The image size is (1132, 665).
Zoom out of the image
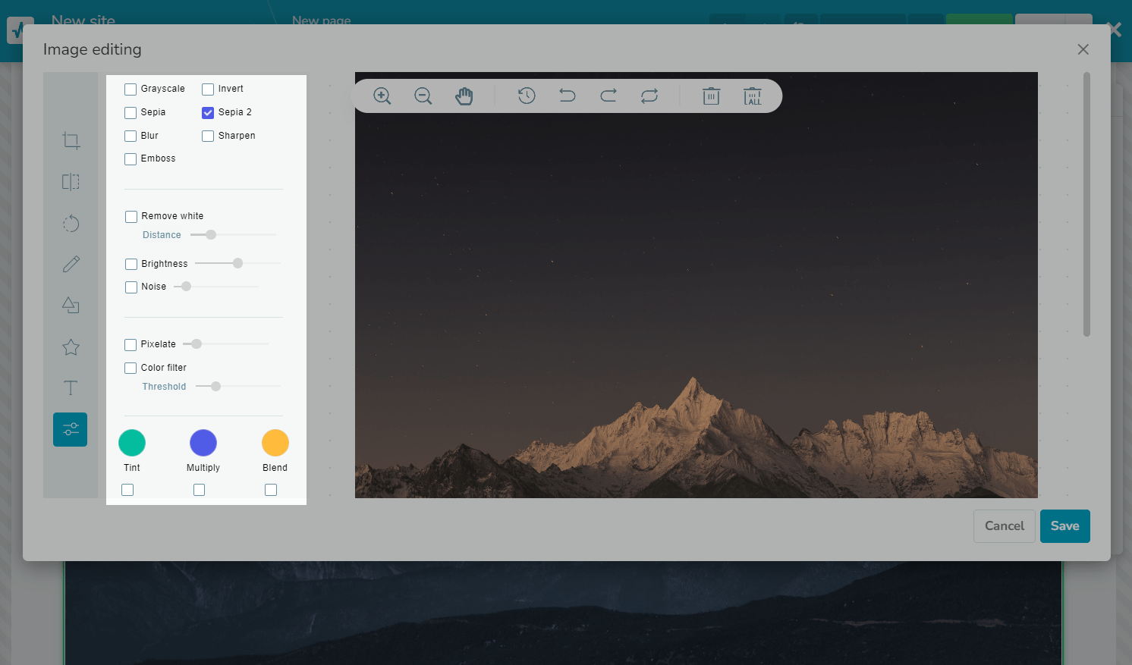coord(423,96)
